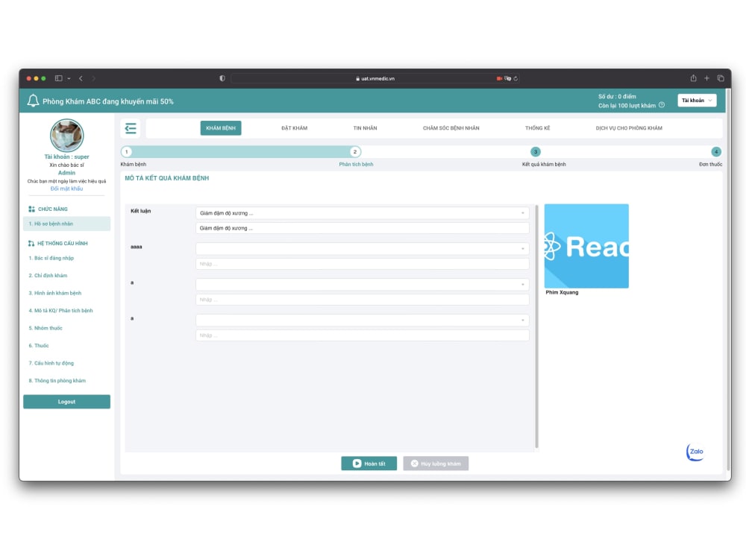Open the Thống kê tab
746x559 pixels.
(538, 128)
